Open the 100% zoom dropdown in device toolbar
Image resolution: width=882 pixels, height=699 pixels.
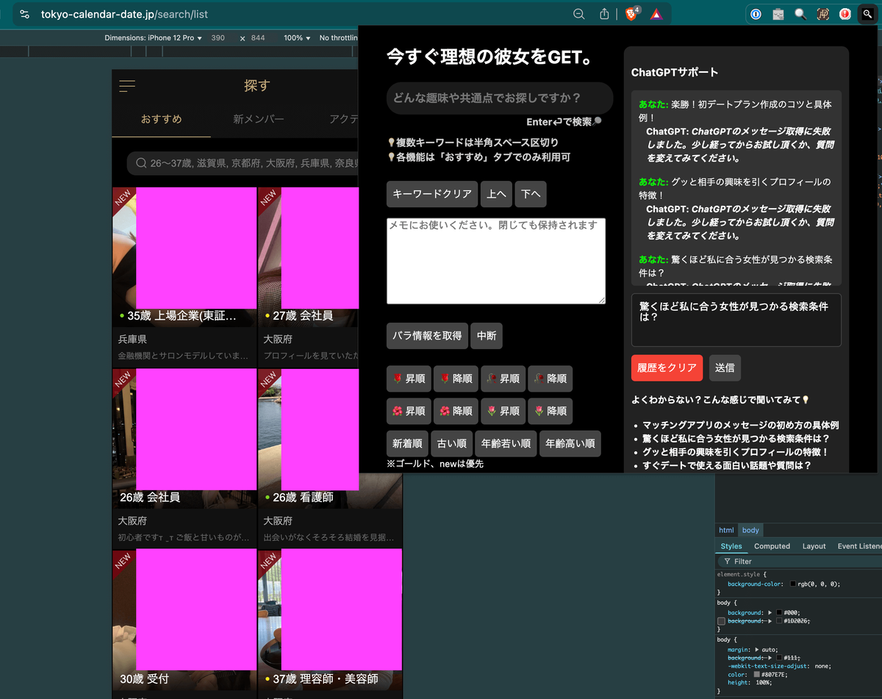coord(297,37)
